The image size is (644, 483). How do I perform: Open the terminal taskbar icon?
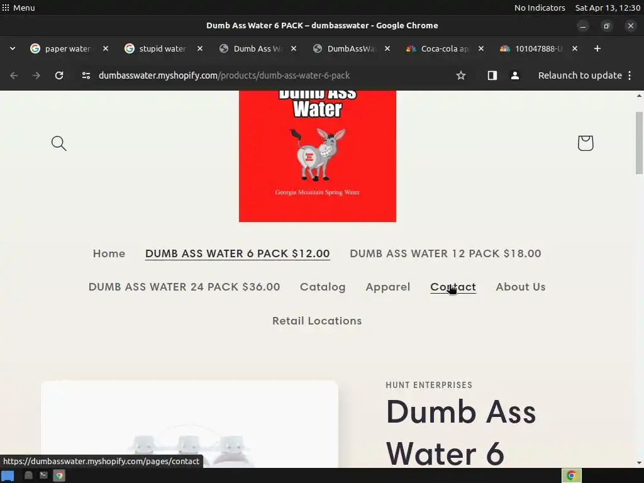pyautogui.click(x=43, y=475)
